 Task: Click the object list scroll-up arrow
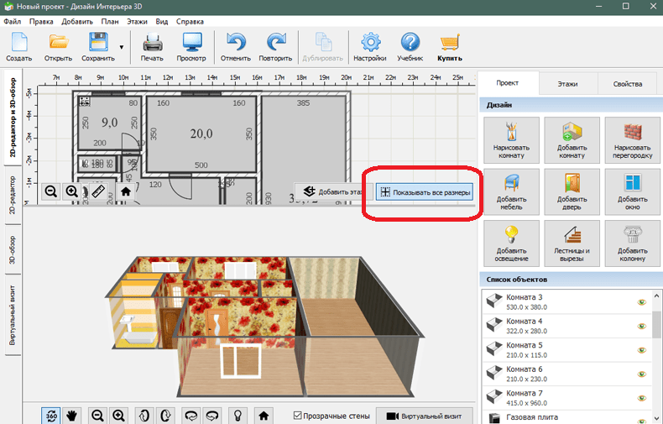(656, 296)
